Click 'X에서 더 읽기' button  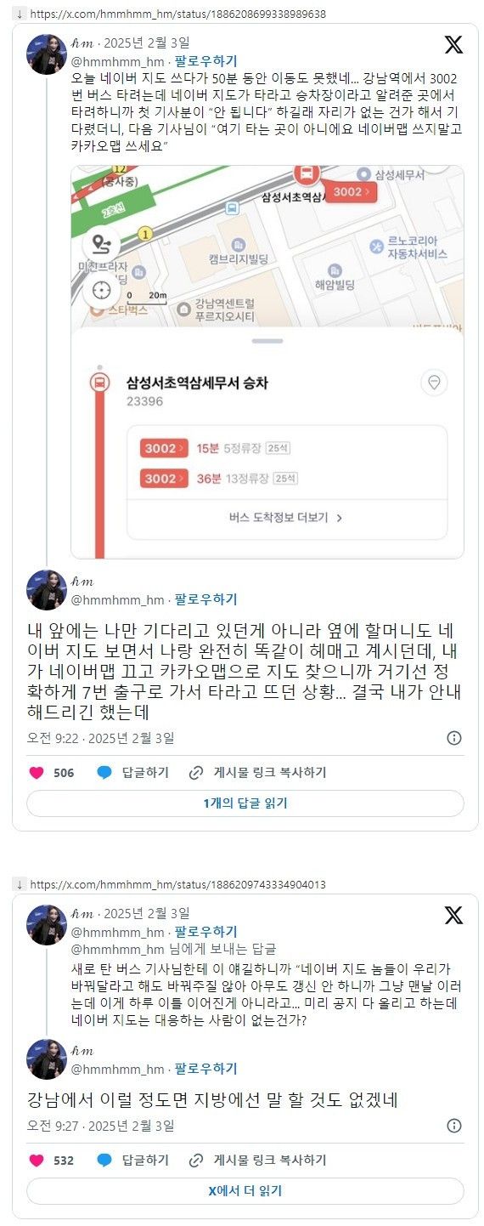click(x=245, y=1191)
